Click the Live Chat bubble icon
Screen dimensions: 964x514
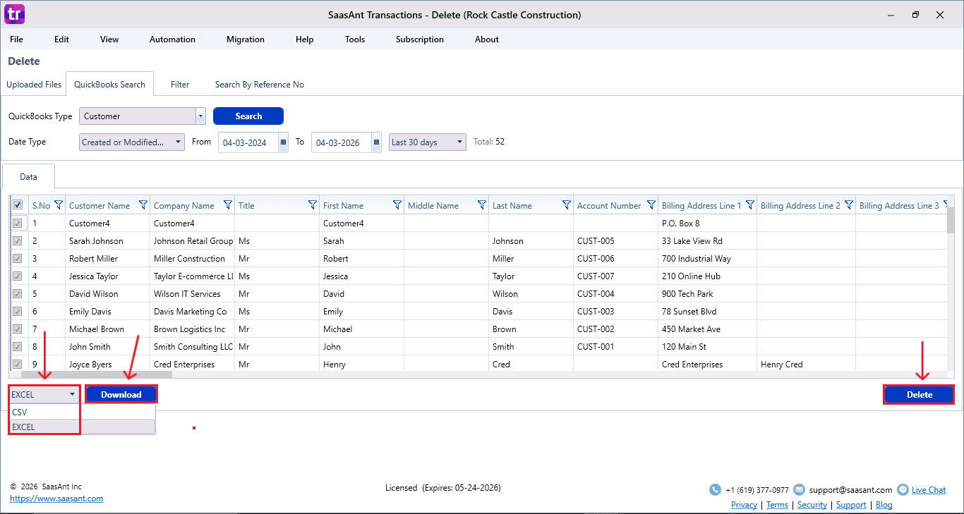click(x=903, y=490)
